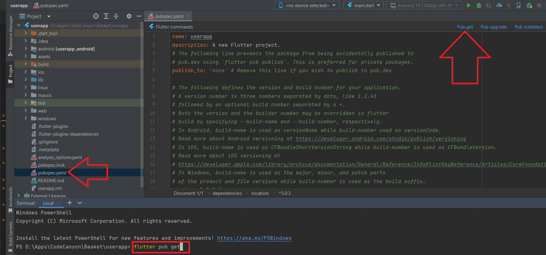Click 'dependencies:' in the breadcrumb bar
The height and width of the screenshot is (255, 546).
coord(227,193)
